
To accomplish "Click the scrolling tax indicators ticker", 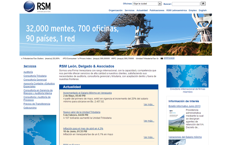I will point(90,59).
